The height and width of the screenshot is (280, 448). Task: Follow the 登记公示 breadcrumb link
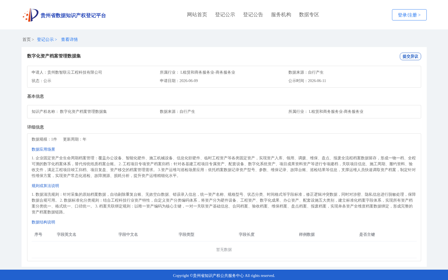pos(45,39)
